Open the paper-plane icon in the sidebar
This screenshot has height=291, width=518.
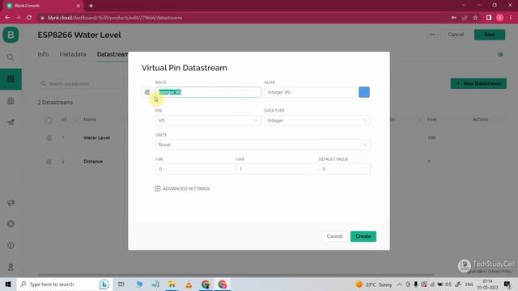coord(11,122)
